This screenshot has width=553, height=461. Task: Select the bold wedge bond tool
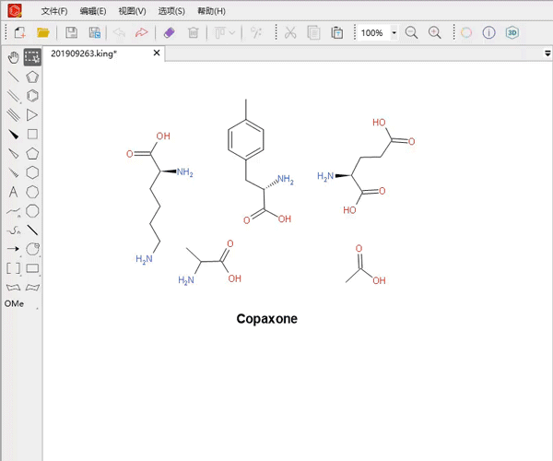tap(14, 135)
